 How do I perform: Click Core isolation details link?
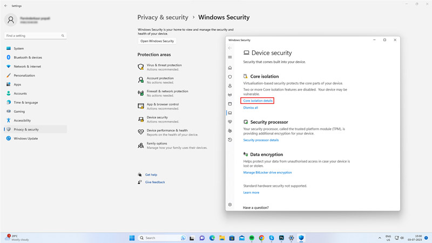point(258,101)
